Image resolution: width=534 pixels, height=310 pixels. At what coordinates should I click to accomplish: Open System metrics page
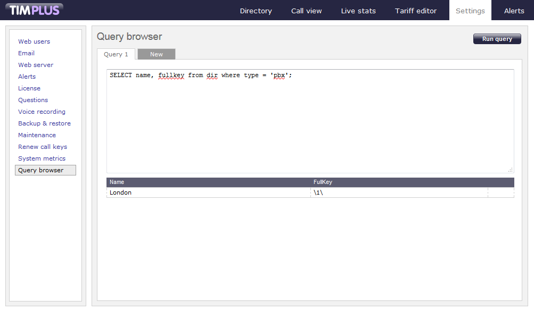[42, 158]
